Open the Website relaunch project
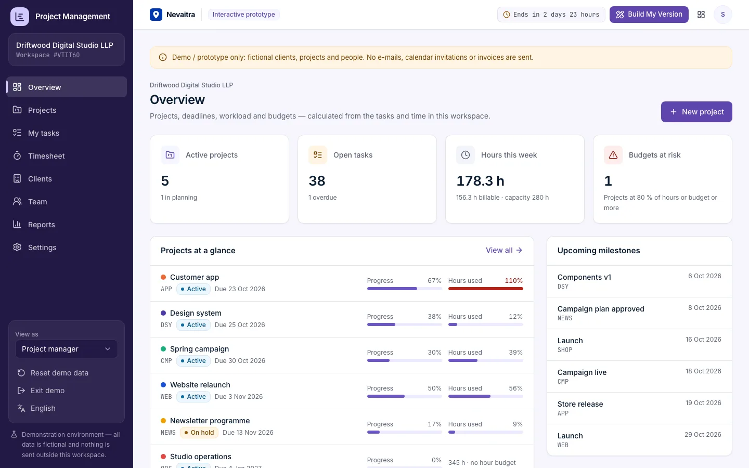The width and height of the screenshot is (749, 468). [200, 385]
